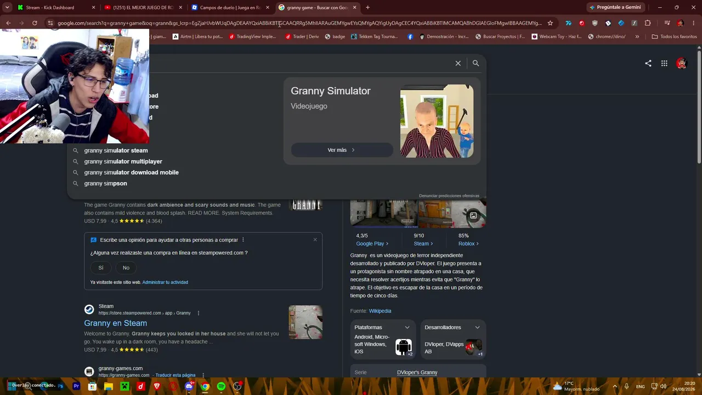Image resolution: width=702 pixels, height=395 pixels.
Task: Open Minecraft from the taskbar
Action: tap(124, 386)
